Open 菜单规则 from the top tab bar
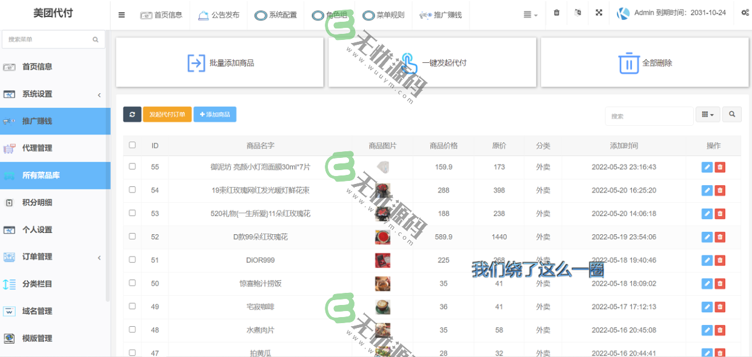 click(x=382, y=15)
